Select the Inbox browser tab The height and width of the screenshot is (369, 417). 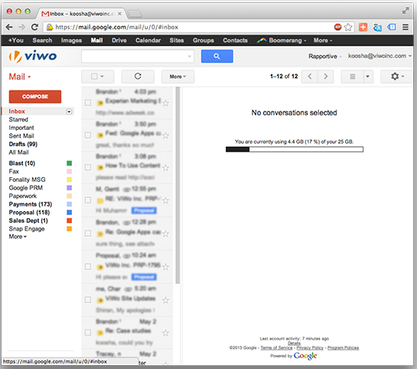coord(81,14)
